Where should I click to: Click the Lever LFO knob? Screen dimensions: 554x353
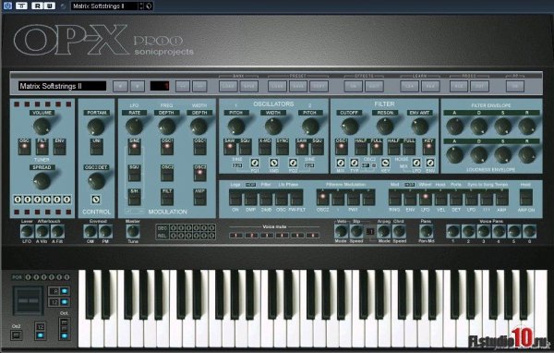(27, 231)
